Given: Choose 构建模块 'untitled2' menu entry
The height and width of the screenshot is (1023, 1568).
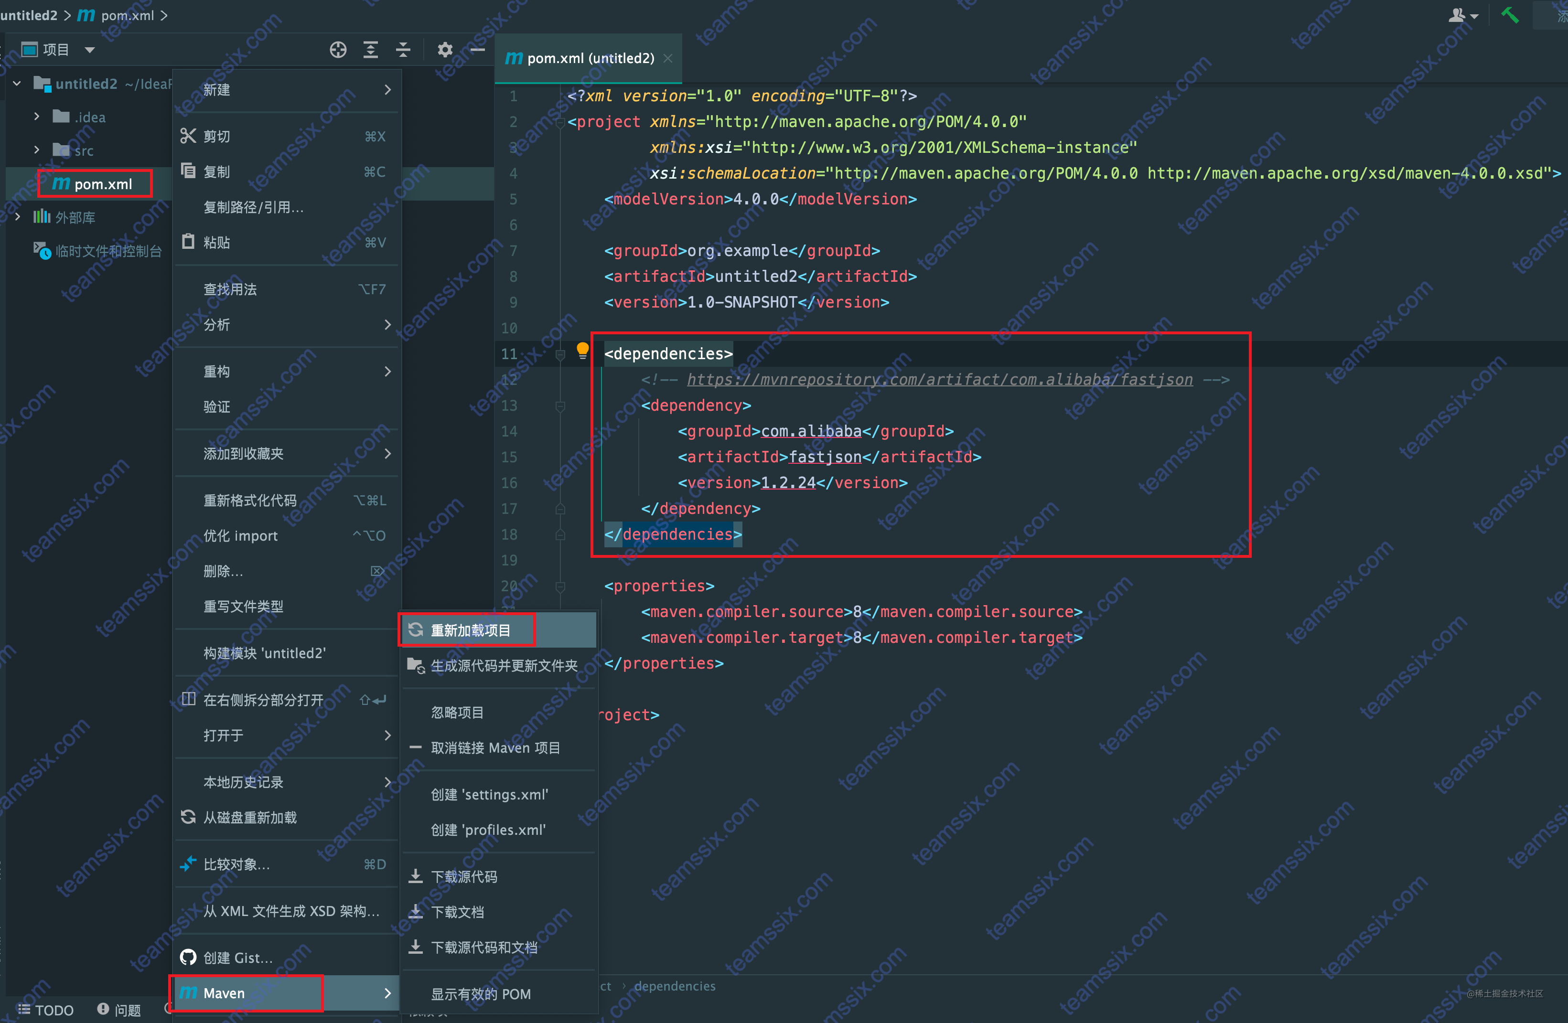Looking at the screenshot, I should coord(287,653).
